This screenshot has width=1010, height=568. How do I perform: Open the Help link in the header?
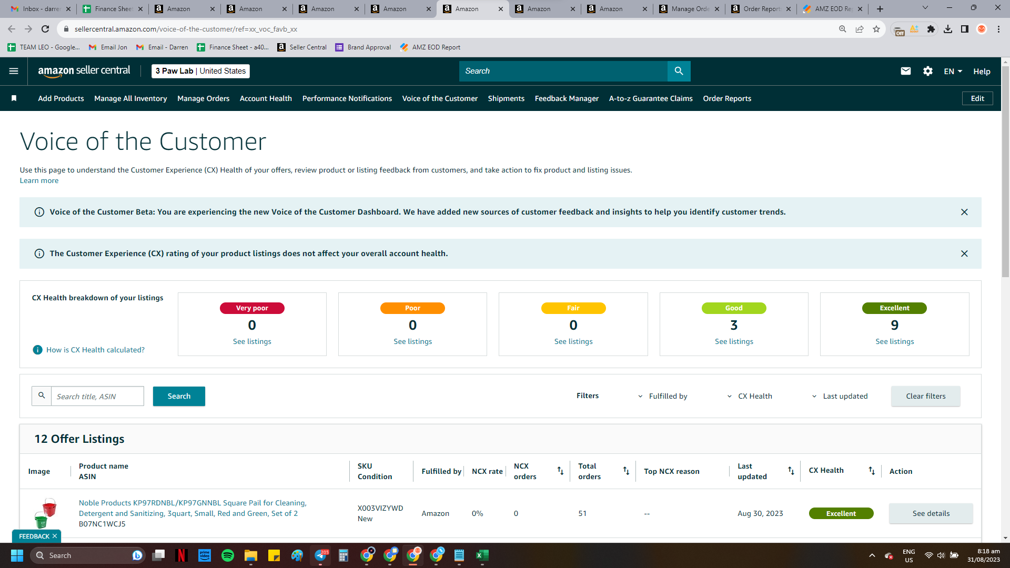(x=982, y=71)
